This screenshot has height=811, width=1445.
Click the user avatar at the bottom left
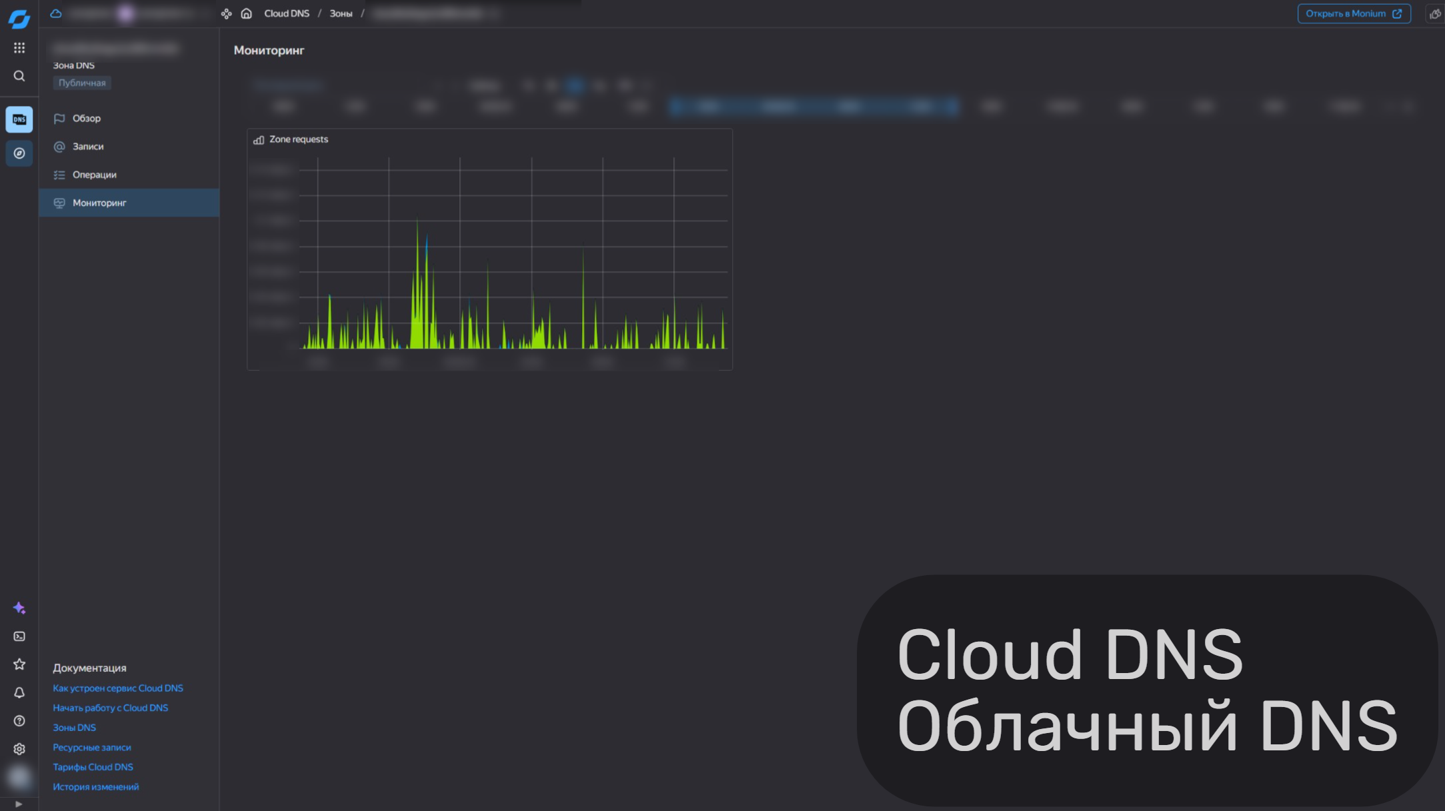coord(19,777)
